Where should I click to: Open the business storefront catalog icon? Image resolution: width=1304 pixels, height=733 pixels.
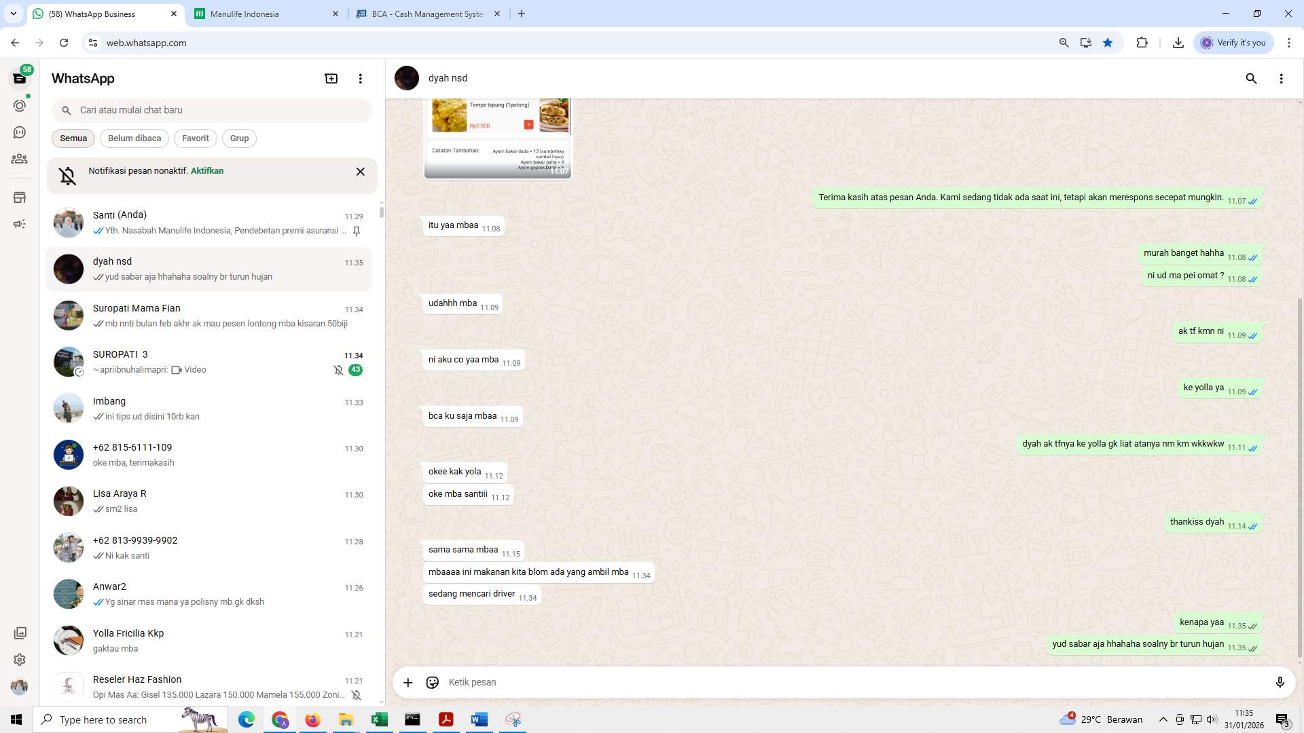[x=20, y=198]
